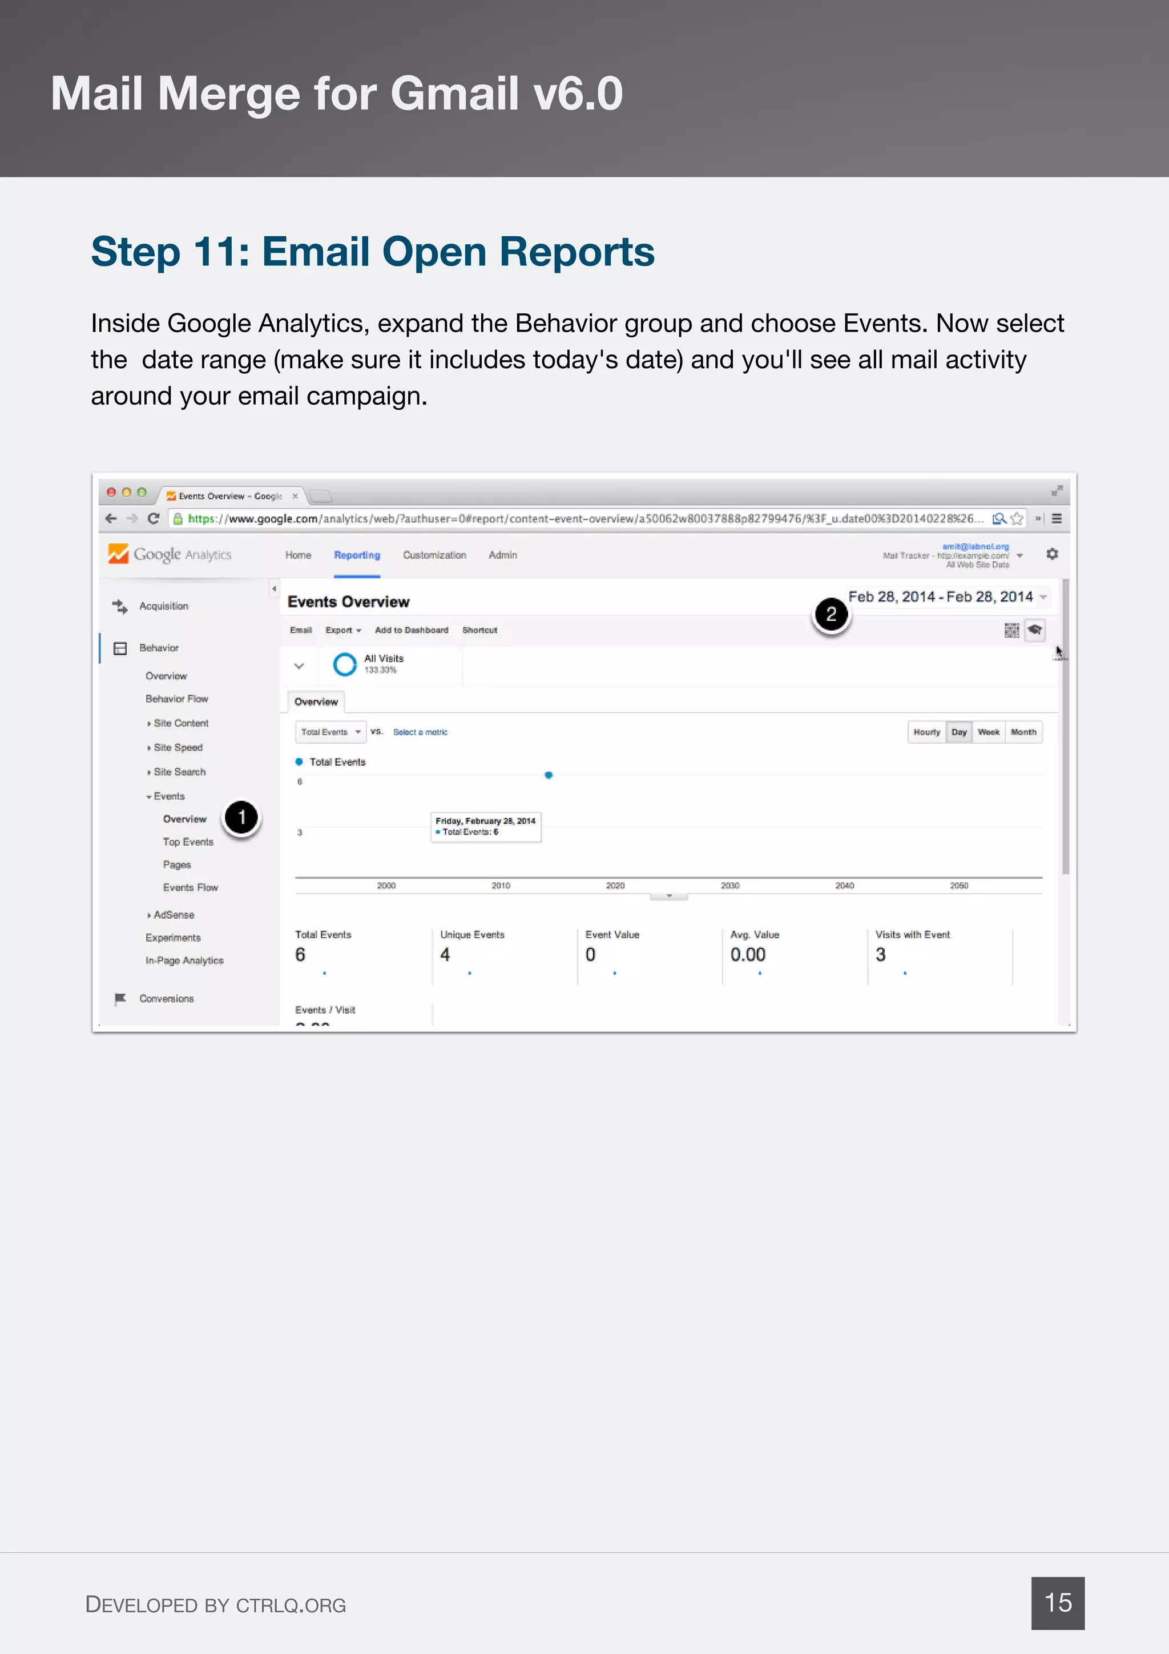This screenshot has height=1654, width=1169.
Task: Bookmark page with the star icon
Action: (x=1017, y=518)
